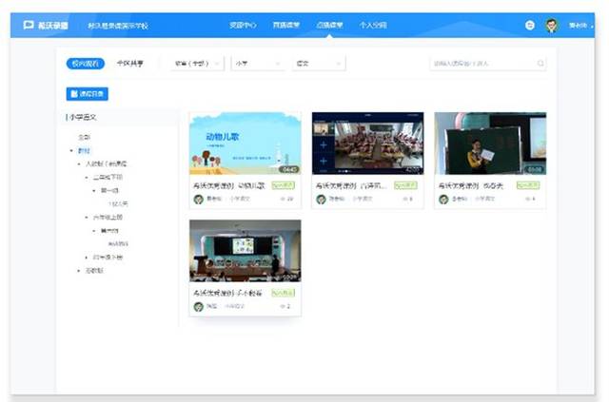Collapse the 人教版 textbook tree node
Screen dimensions: 609x402
pos(79,164)
